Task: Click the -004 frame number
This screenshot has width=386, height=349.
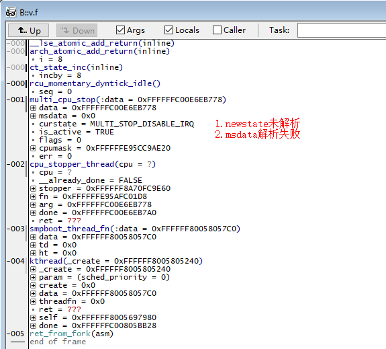Action: tap(15, 261)
